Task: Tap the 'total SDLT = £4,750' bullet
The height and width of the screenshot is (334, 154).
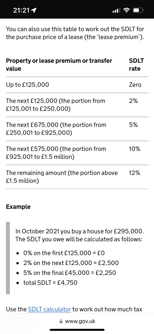Action: (x=50, y=283)
